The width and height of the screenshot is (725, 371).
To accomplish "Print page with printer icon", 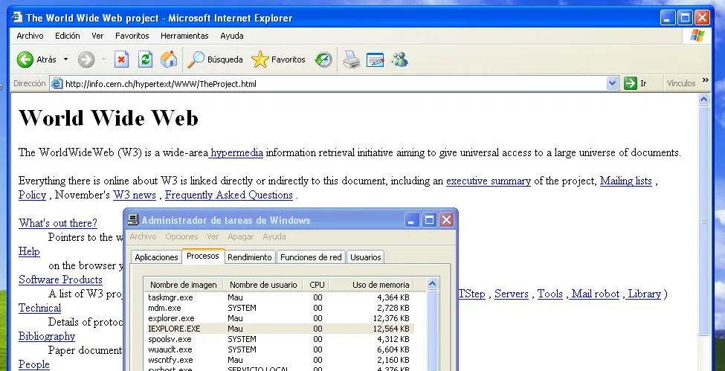I will coord(352,59).
